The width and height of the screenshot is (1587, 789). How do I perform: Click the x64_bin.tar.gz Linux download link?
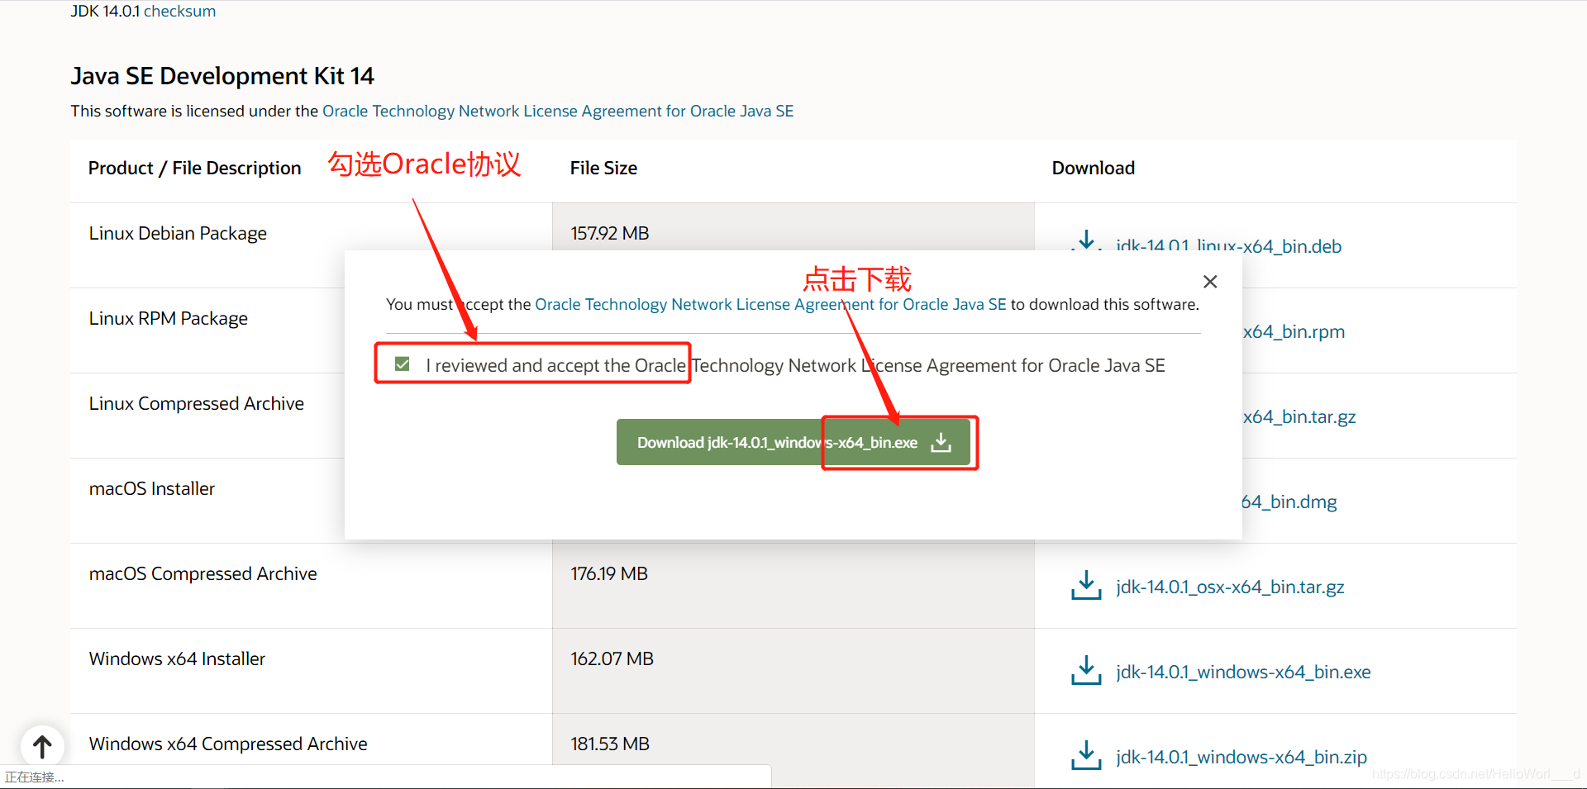[1299, 416]
